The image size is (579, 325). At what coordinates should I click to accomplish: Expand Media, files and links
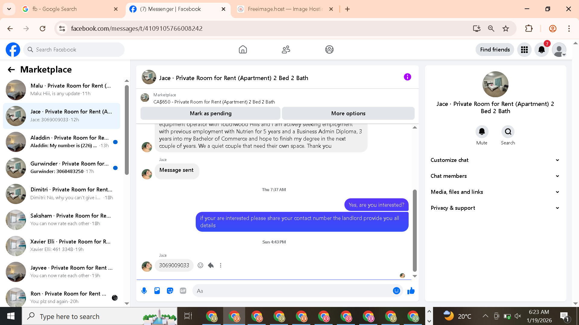(x=495, y=192)
